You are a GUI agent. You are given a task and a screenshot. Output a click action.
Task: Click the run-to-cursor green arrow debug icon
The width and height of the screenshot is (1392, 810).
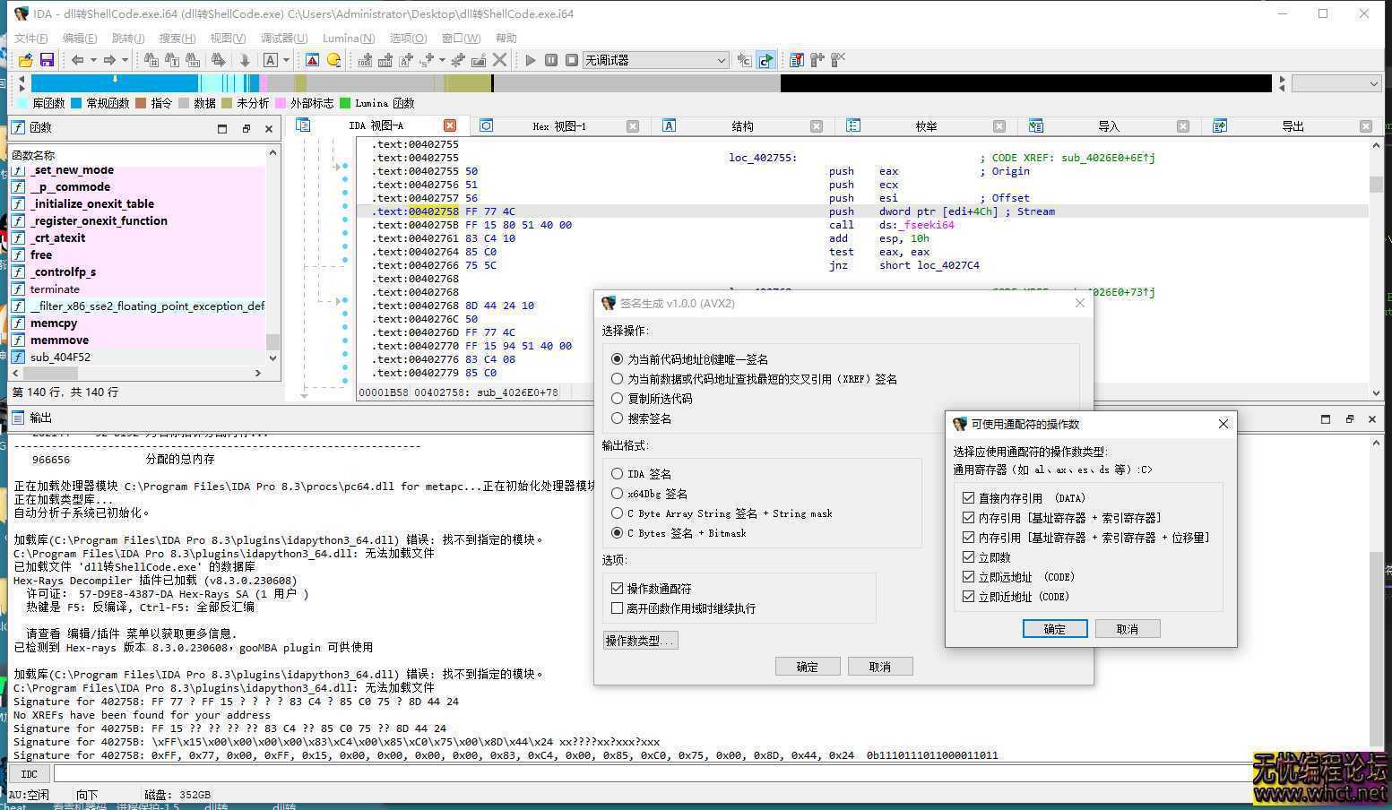(x=766, y=60)
